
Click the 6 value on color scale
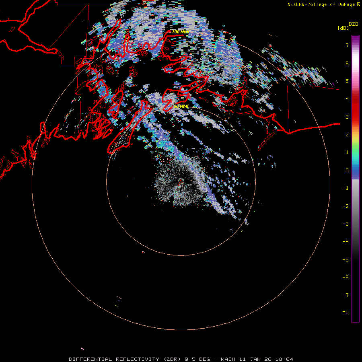point(347,63)
